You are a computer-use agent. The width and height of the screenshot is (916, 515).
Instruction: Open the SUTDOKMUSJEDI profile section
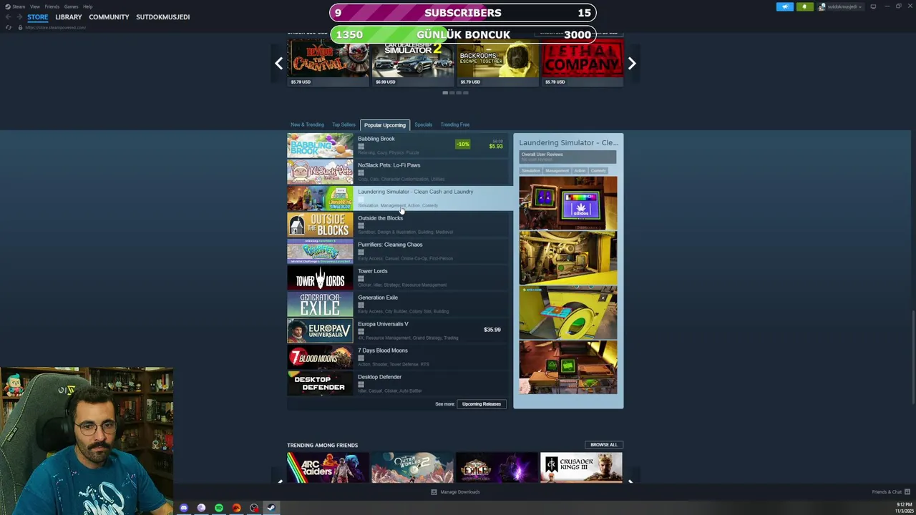163,17
